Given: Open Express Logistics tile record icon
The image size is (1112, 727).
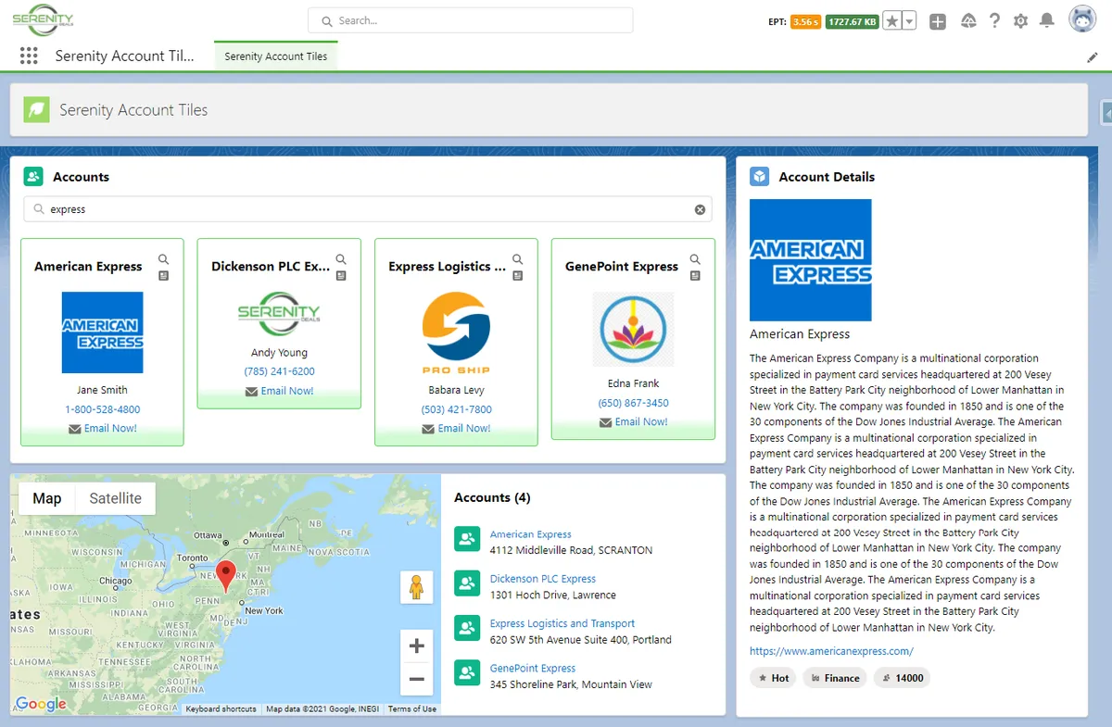Looking at the screenshot, I should coord(518,275).
